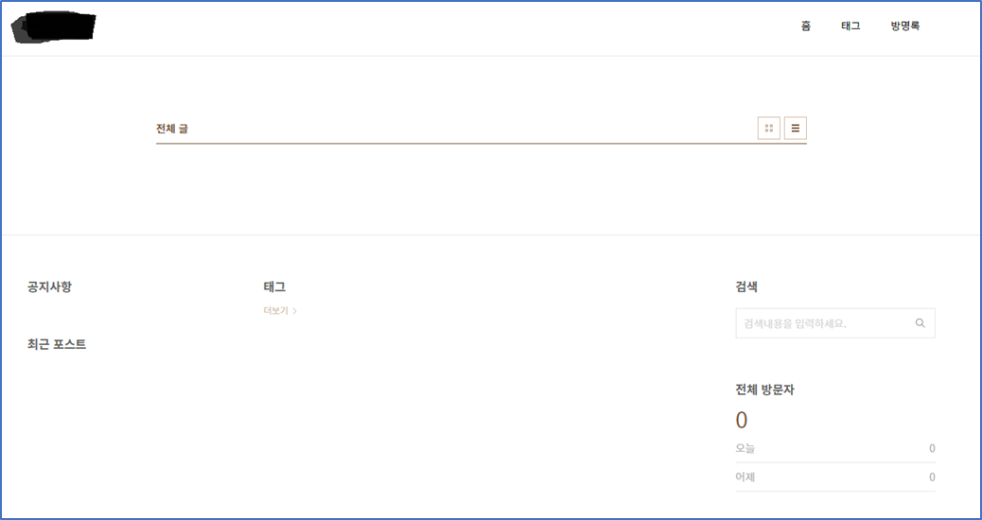The width and height of the screenshot is (982, 520).
Task: Click the 더보기 link under tags
Action: tap(280, 310)
